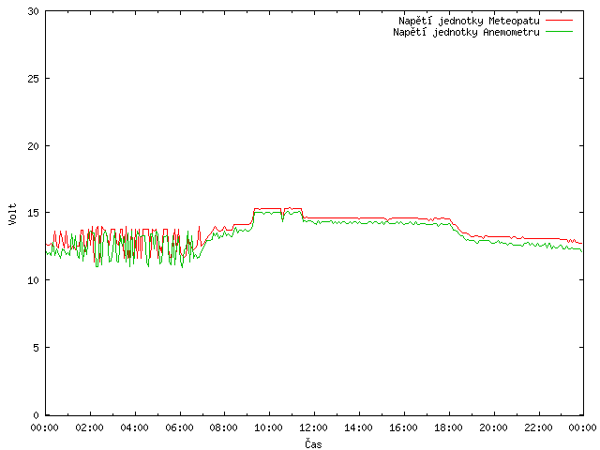Click the 06:00 time tick label
The height and width of the screenshot is (450, 600).
tap(179, 427)
